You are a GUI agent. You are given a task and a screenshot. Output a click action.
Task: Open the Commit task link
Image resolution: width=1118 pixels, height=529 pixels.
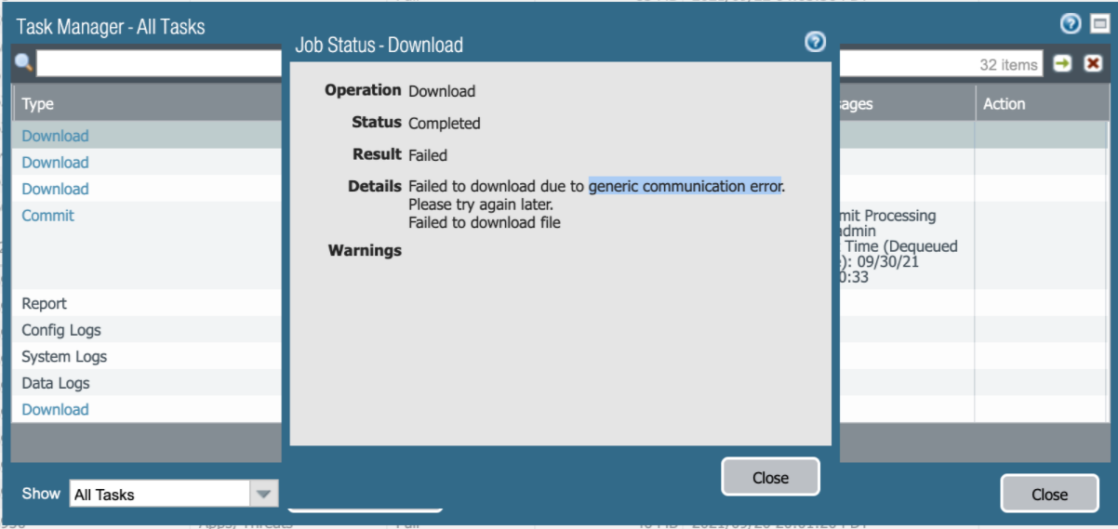47,216
